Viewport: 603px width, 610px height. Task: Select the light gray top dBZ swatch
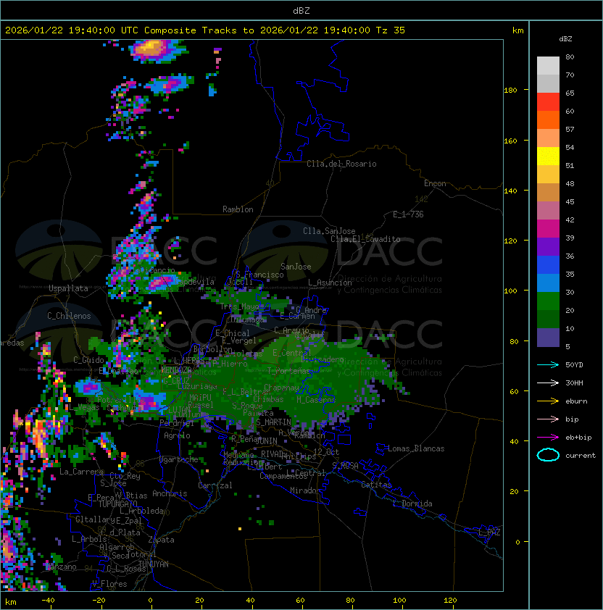click(x=548, y=66)
